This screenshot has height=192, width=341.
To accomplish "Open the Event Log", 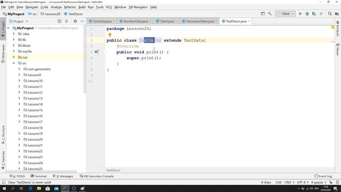I will pos(323,176).
